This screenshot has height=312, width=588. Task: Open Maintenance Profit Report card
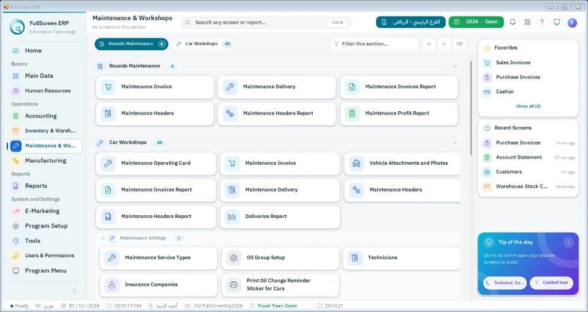tap(399, 114)
